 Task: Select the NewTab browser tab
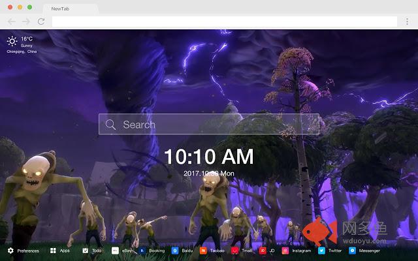pos(60,8)
